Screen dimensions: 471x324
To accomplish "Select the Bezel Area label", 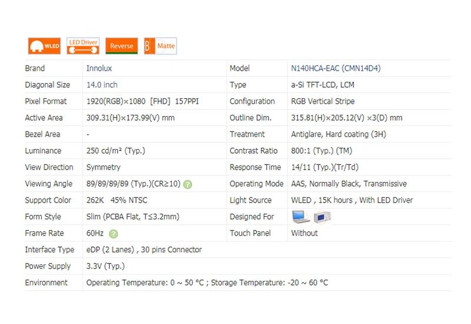I will [42, 134].
